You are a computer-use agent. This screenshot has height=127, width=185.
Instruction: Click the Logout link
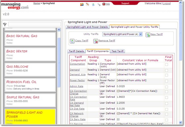tap(166, 3)
